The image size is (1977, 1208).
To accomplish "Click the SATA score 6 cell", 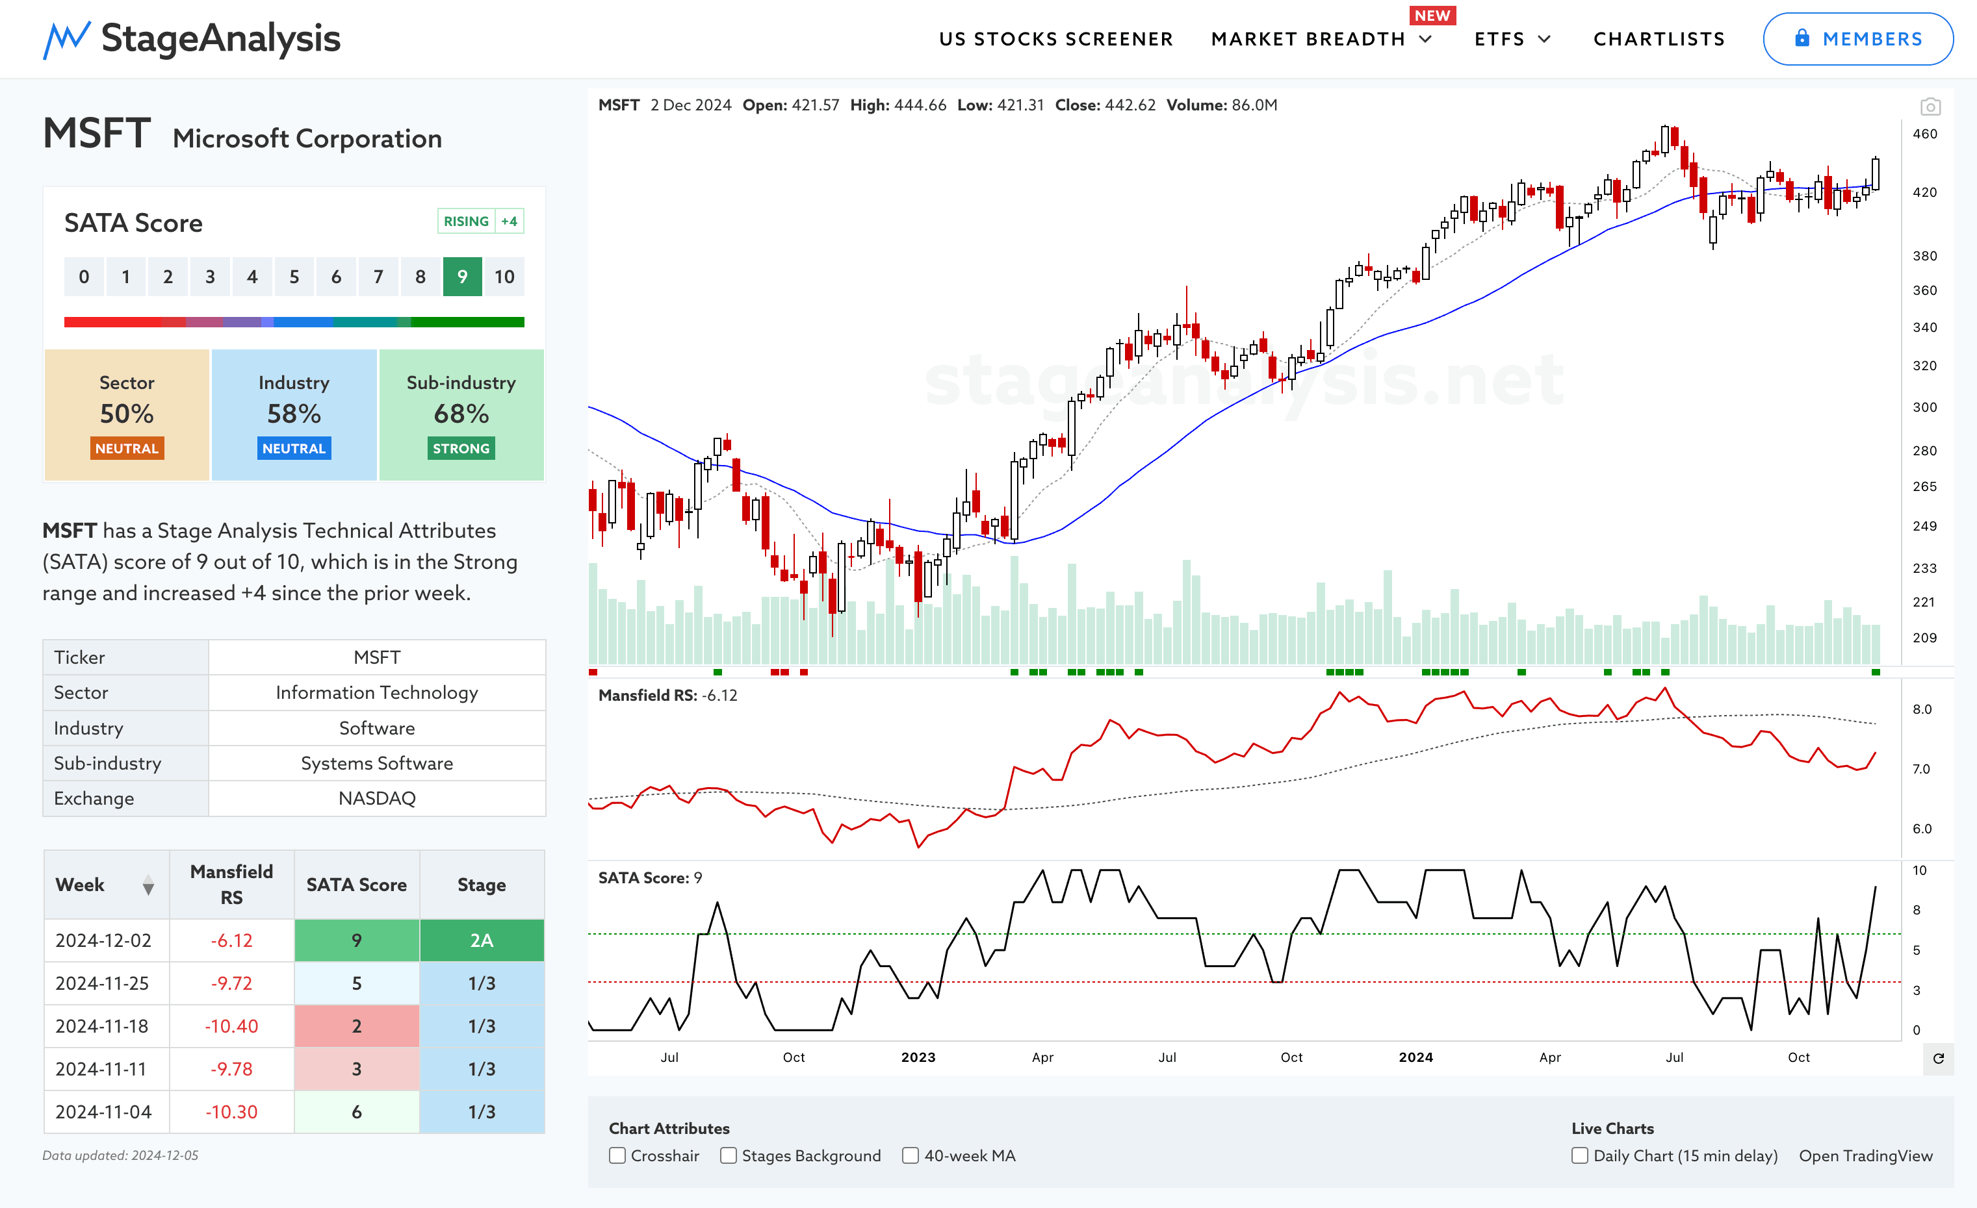I will [x=356, y=1112].
